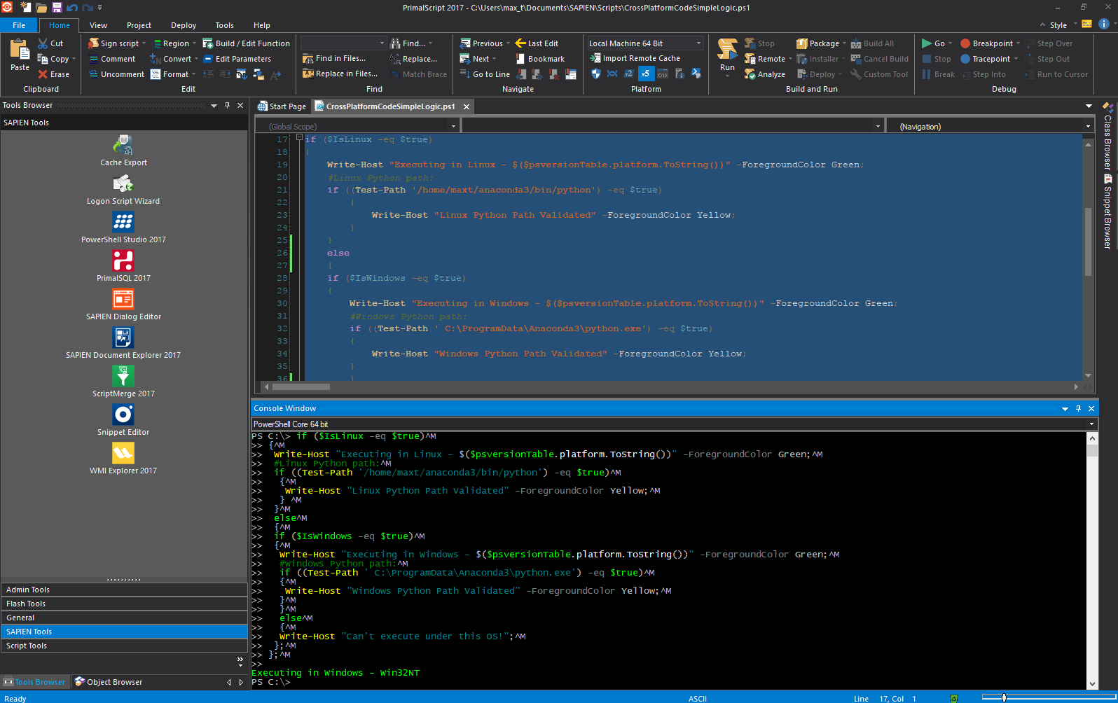
Task: Toggle the cmd console platform button
Action: click(663, 74)
